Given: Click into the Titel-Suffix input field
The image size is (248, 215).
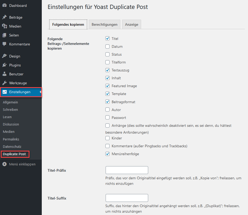Looking at the screenshot, I should (127, 198).
